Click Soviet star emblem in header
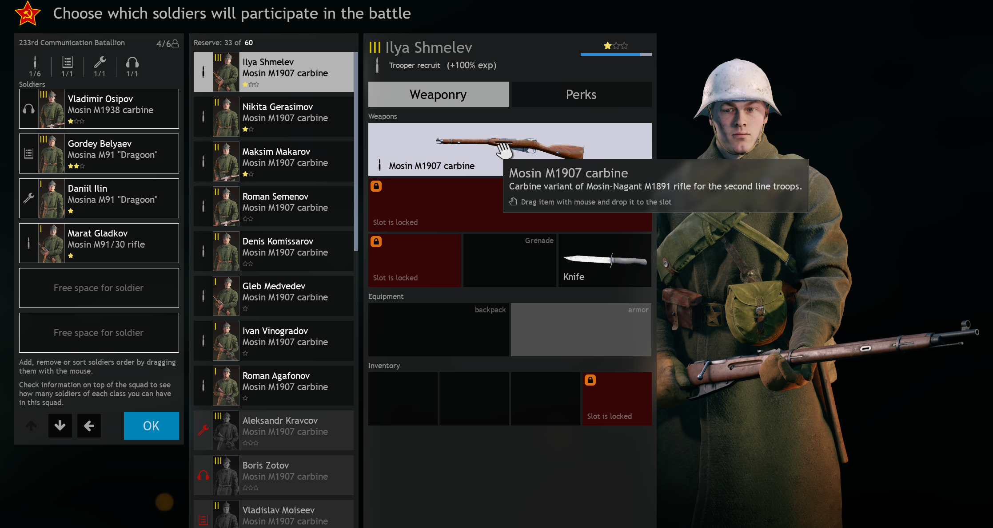993x528 pixels. pos(28,13)
